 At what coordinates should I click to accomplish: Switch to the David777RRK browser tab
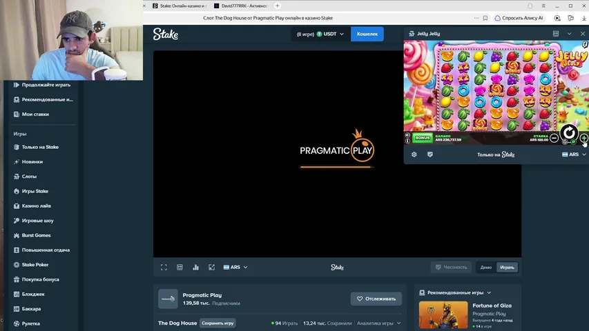[x=241, y=6]
